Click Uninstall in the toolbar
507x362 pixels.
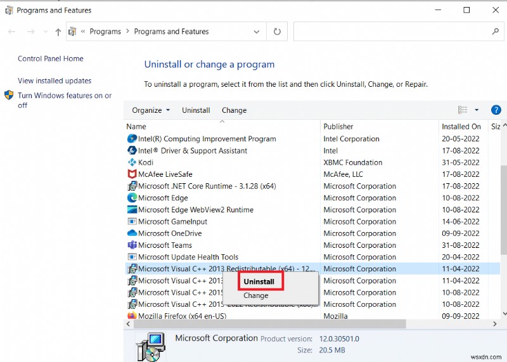[196, 110]
